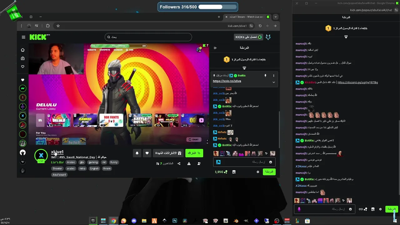Click the heart follow button under stream

tap(147, 153)
